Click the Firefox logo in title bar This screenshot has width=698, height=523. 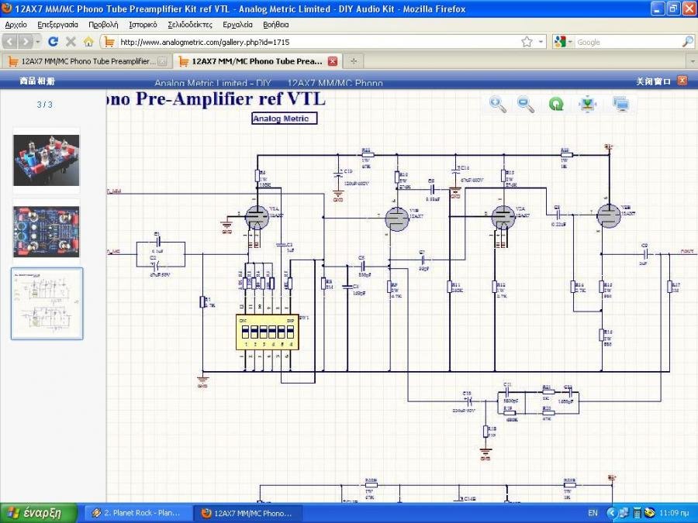[x=7, y=9]
